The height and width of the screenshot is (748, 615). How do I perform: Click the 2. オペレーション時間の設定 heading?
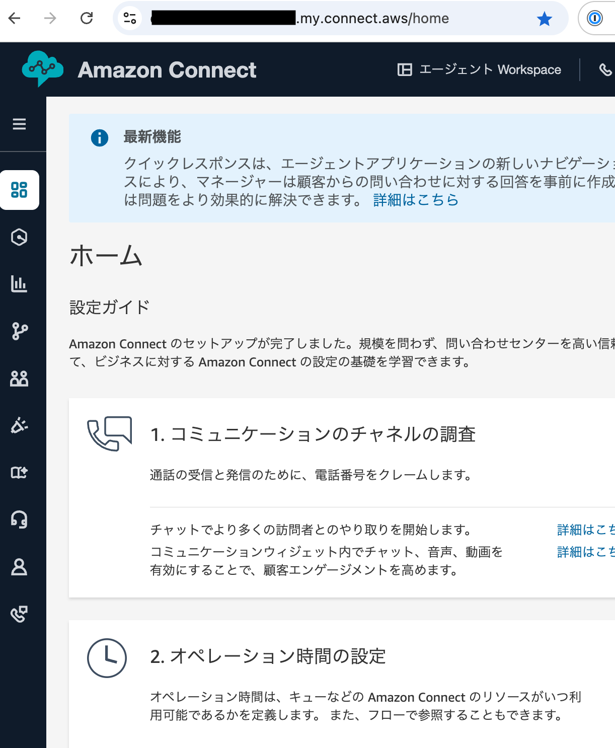(x=268, y=656)
